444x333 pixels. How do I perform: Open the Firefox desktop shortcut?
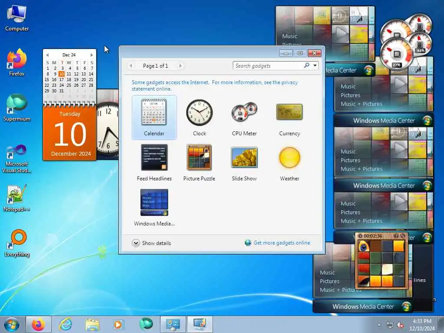(17, 62)
